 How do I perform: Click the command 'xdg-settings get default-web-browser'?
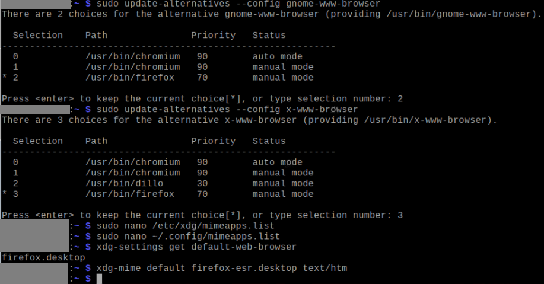196,247
